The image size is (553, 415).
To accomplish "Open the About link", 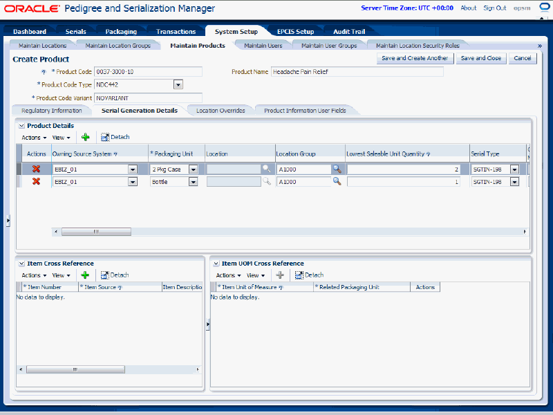I will tap(469, 8).
